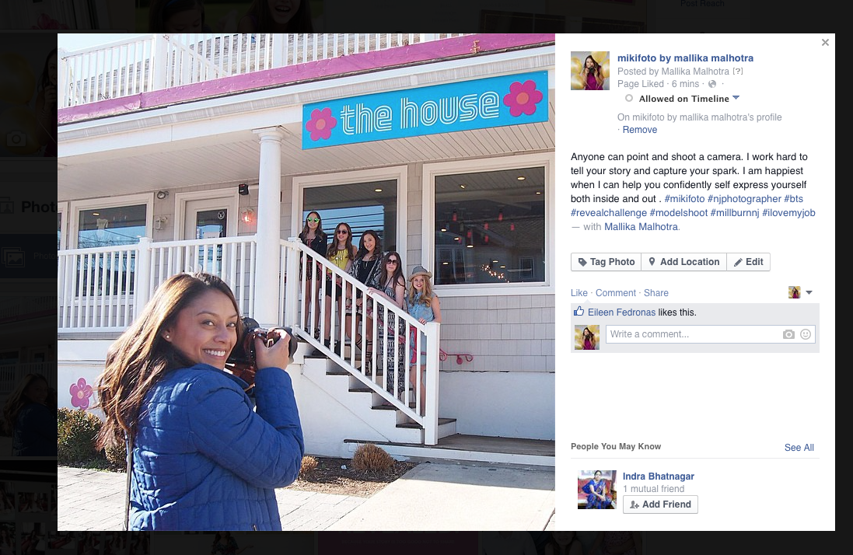Click the globe public audience icon
This screenshot has width=853, height=555.
712,84
